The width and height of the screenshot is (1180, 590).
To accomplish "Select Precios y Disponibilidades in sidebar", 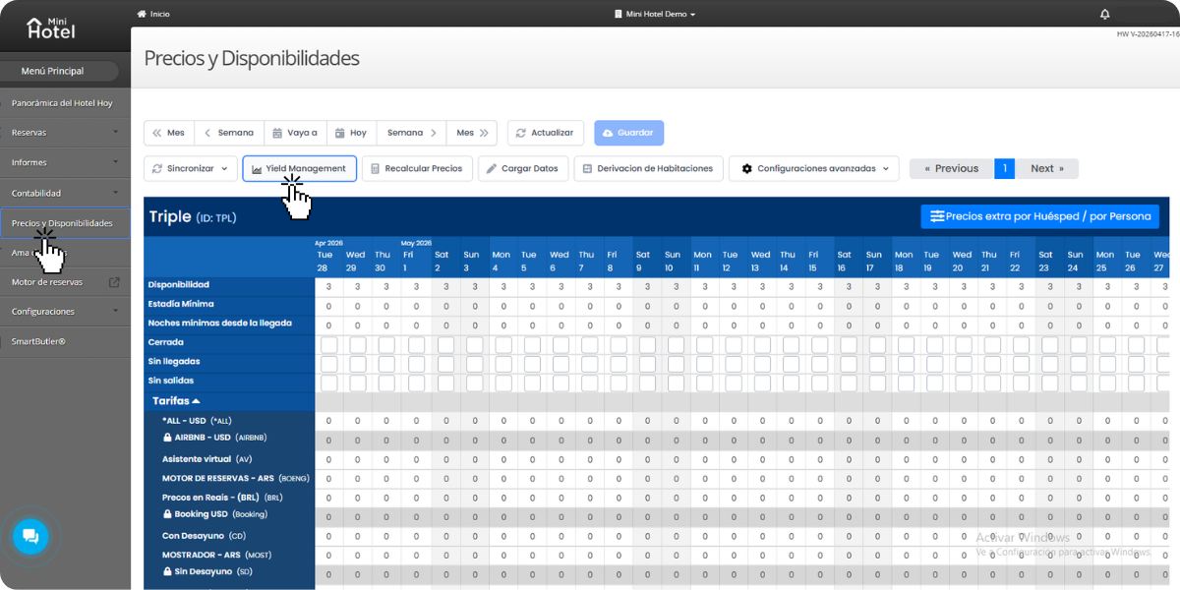I will (x=65, y=223).
